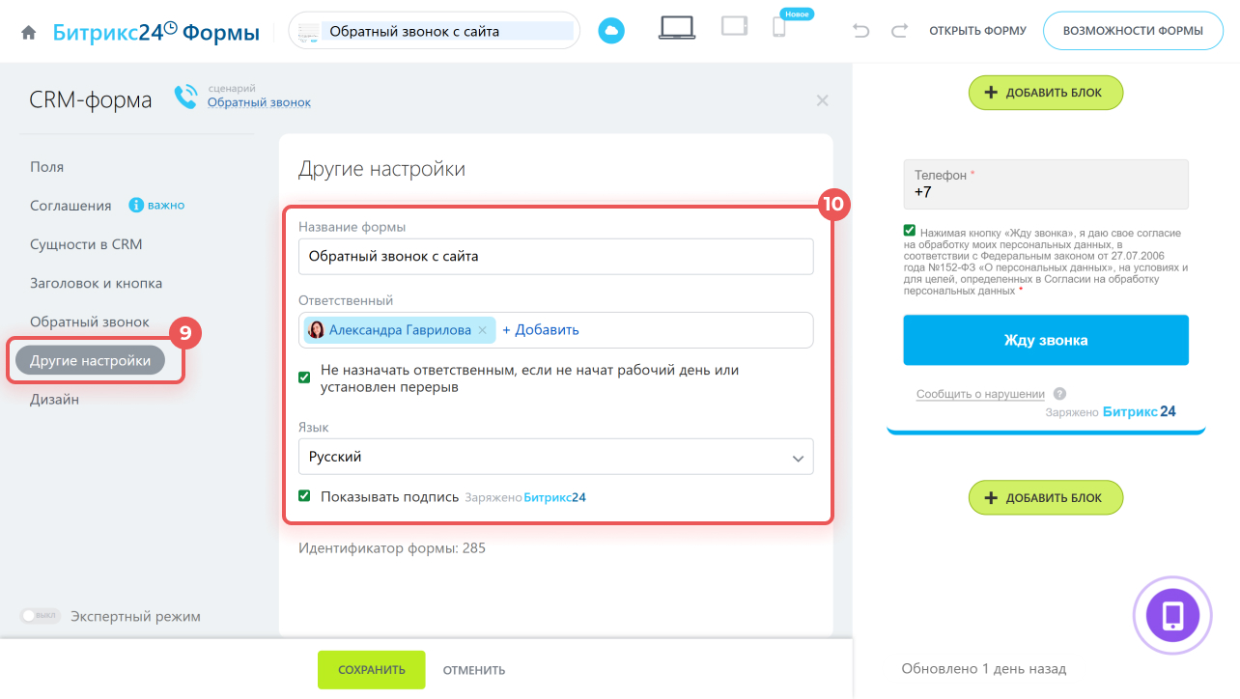Switch to mobile phone preview icon
This screenshot has height=699, width=1240.
779,28
